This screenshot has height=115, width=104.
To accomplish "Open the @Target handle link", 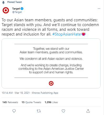I will tap(17, 12).
